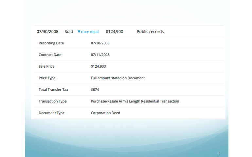The width and height of the screenshot is (252, 157).
Task: Click the Contract Date label
Action: (50, 55)
